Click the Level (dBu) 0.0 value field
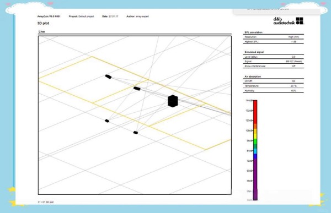 pos(293,57)
